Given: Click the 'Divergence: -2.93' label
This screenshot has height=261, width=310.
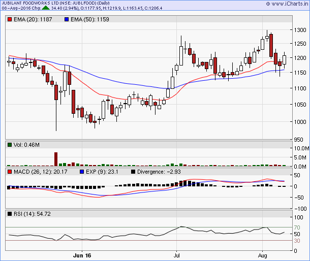Looking at the screenshot, I should point(159,172).
